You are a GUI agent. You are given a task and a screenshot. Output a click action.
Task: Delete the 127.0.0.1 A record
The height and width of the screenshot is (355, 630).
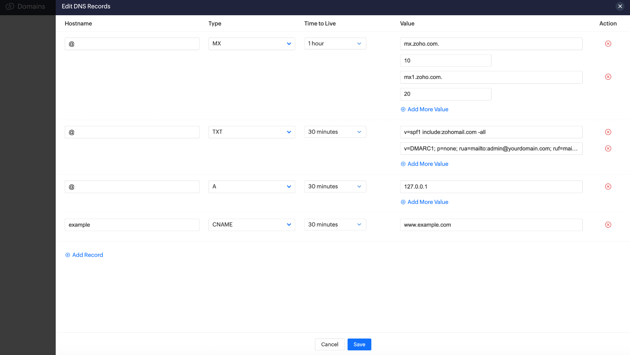click(x=608, y=187)
